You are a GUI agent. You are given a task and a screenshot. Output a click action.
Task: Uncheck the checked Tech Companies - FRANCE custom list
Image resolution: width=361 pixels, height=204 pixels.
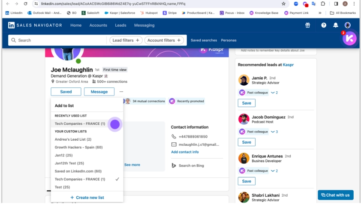tap(87, 179)
